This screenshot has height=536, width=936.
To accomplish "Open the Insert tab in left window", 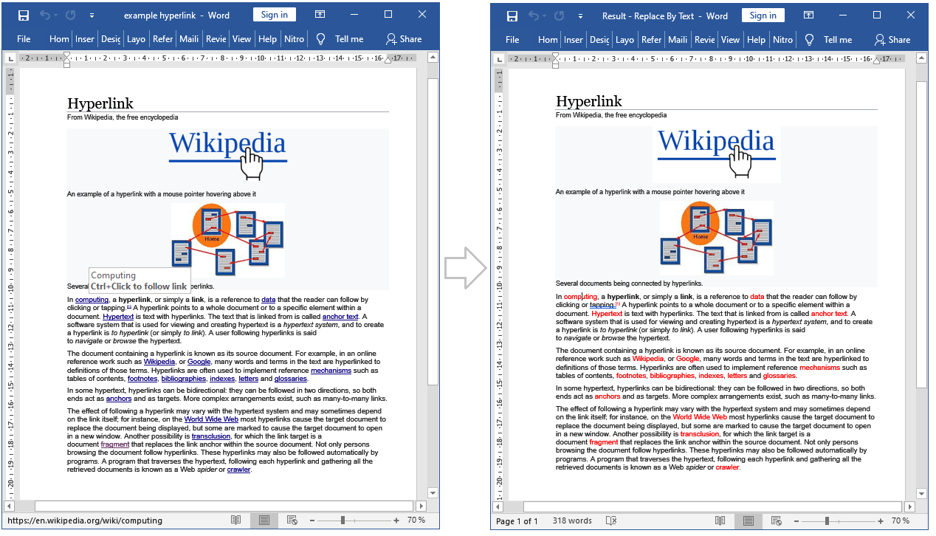I will pos(85,39).
